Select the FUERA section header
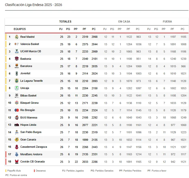The image size is (189, 178). [x=167, y=21]
